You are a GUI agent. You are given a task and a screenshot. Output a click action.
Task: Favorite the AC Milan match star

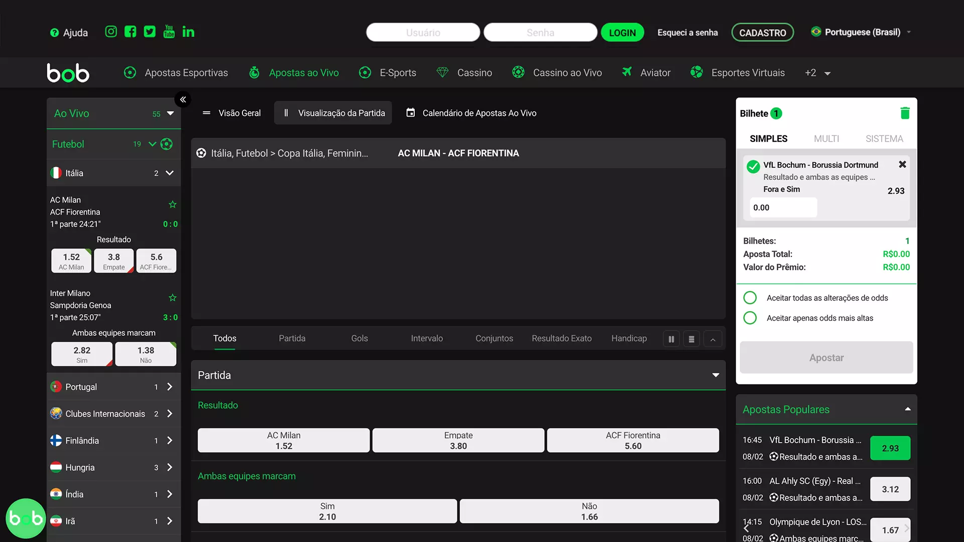(x=173, y=204)
